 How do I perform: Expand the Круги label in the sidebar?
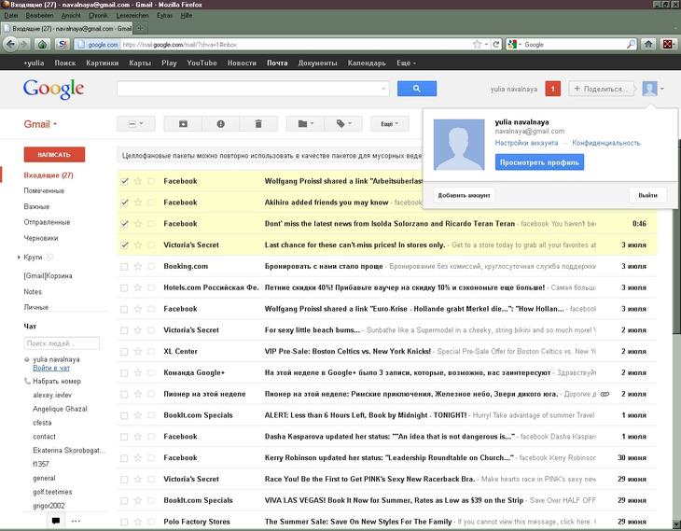click(19, 258)
